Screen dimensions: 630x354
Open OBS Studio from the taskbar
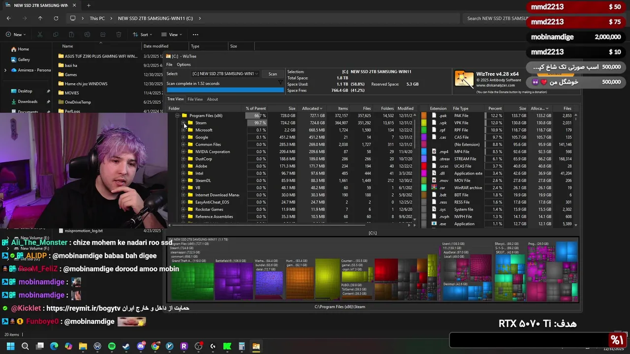pyautogui.click(x=198, y=346)
